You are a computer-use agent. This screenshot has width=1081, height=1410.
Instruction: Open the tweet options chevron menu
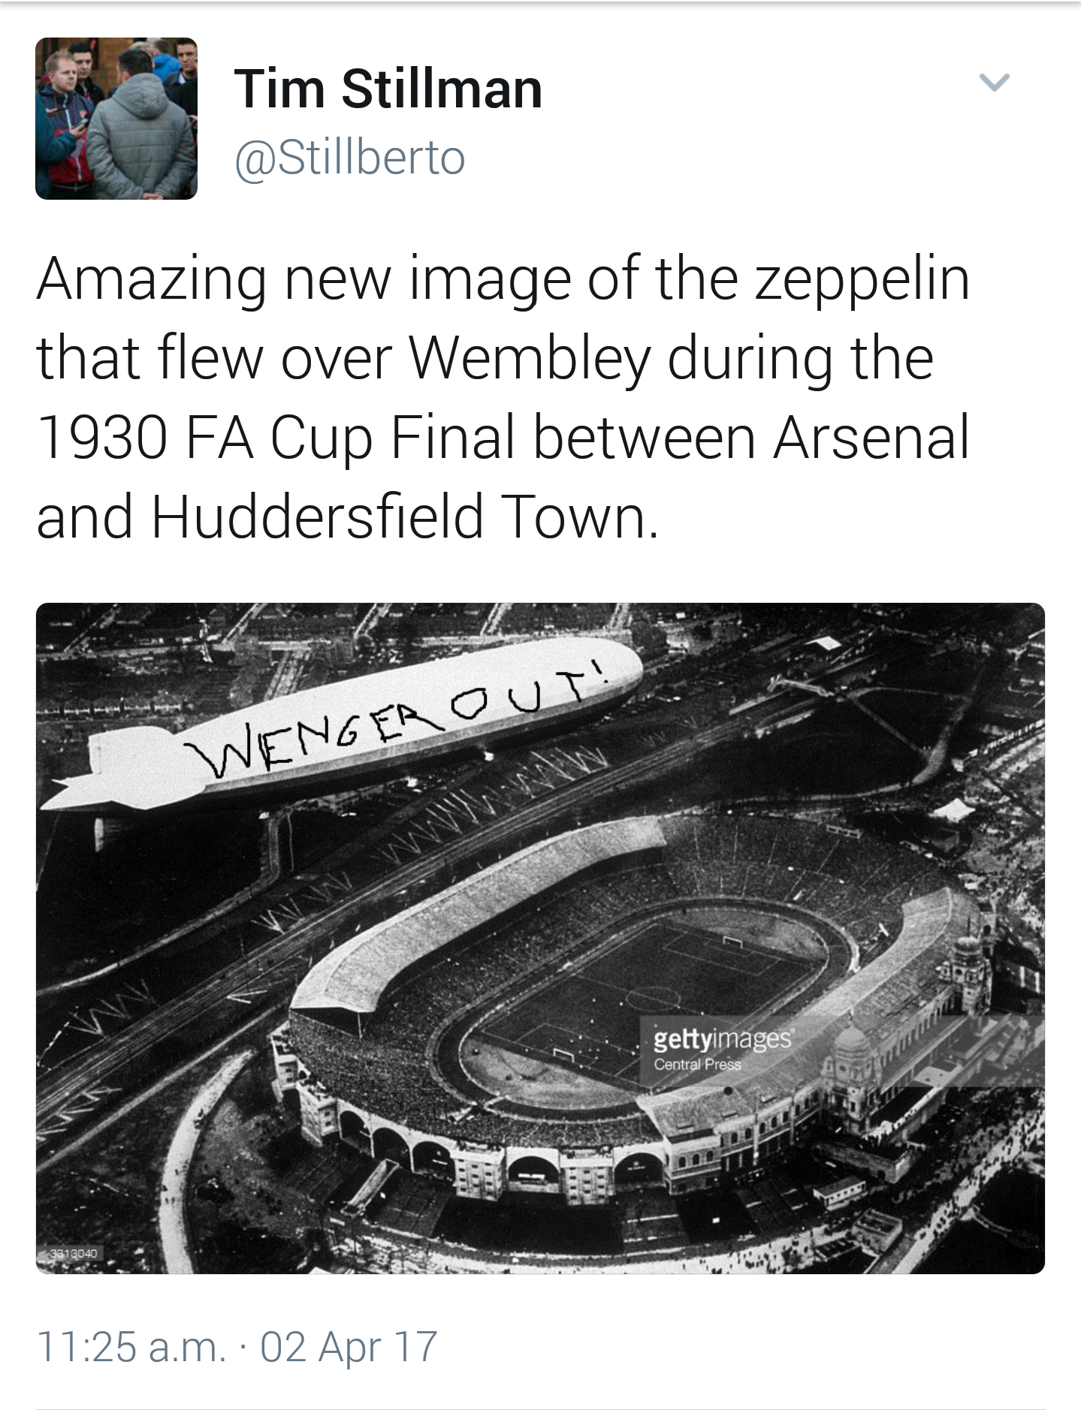pos(995,82)
